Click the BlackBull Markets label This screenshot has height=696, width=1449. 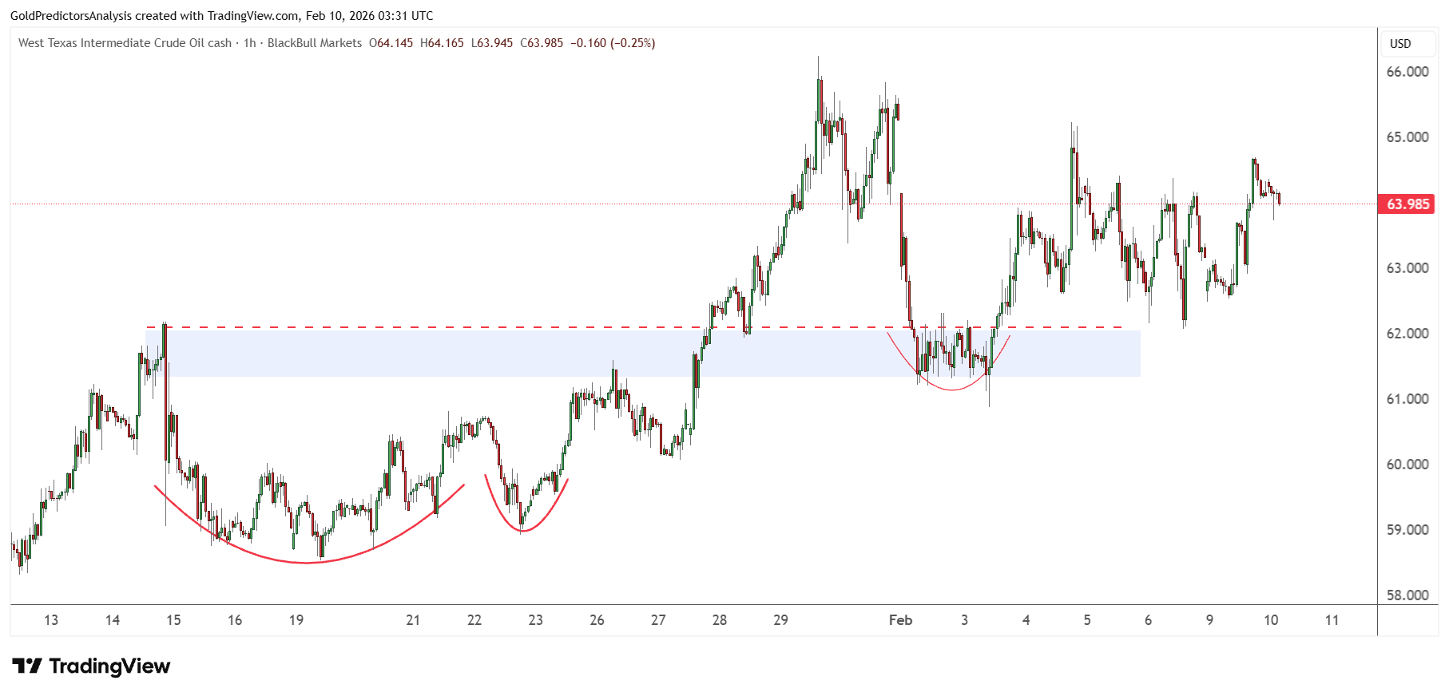point(315,43)
